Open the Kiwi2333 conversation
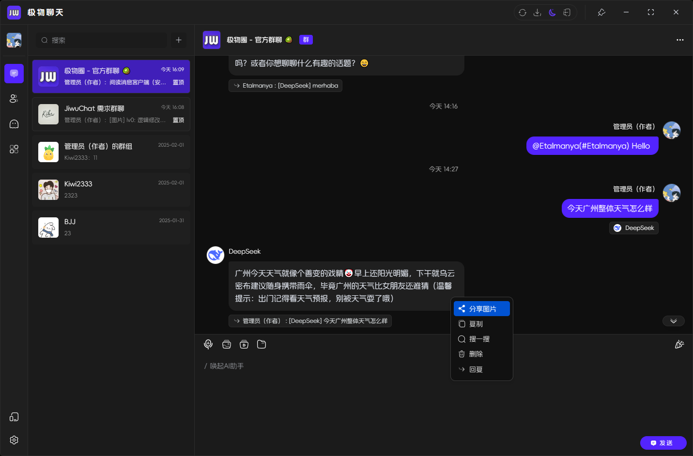The width and height of the screenshot is (693, 456). click(x=111, y=190)
